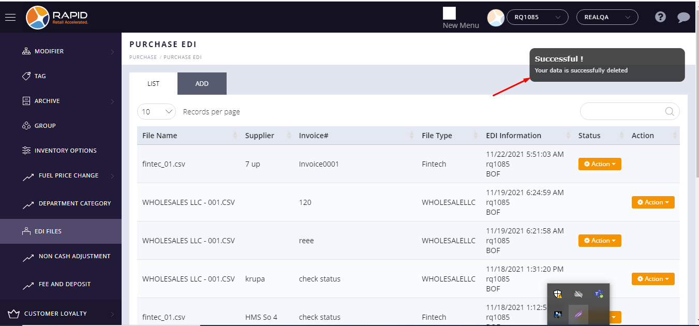Open the records per page dropdown
This screenshot has height=326, width=699.
click(156, 111)
